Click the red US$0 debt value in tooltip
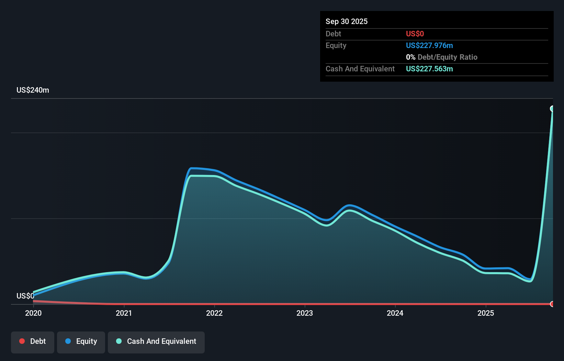 click(415, 34)
